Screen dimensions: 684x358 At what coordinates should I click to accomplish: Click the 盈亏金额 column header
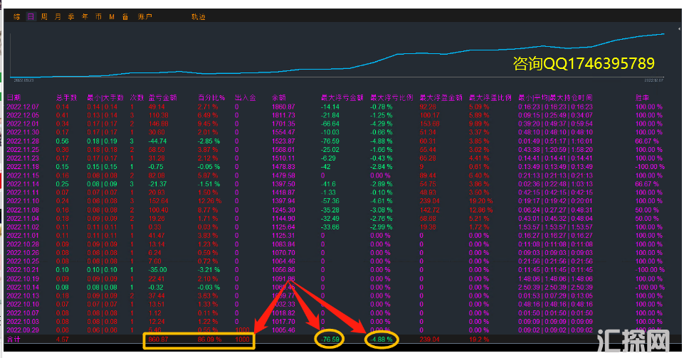click(162, 97)
